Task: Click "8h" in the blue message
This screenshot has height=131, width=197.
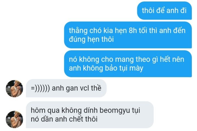Action: pyautogui.click(x=133, y=30)
